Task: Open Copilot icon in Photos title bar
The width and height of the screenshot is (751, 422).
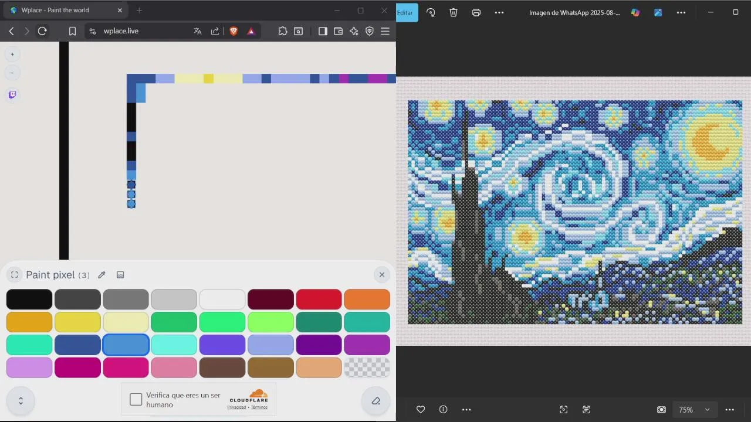Action: [x=635, y=12]
